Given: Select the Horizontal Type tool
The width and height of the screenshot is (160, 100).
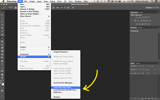Looking at the screenshot, I should coord(2,64).
